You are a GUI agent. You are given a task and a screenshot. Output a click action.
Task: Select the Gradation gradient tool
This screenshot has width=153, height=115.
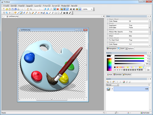tap(41, 13)
